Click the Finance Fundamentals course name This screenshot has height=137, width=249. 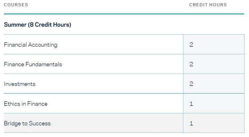point(33,64)
